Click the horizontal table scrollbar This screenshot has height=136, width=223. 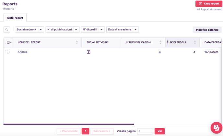pos(69,124)
